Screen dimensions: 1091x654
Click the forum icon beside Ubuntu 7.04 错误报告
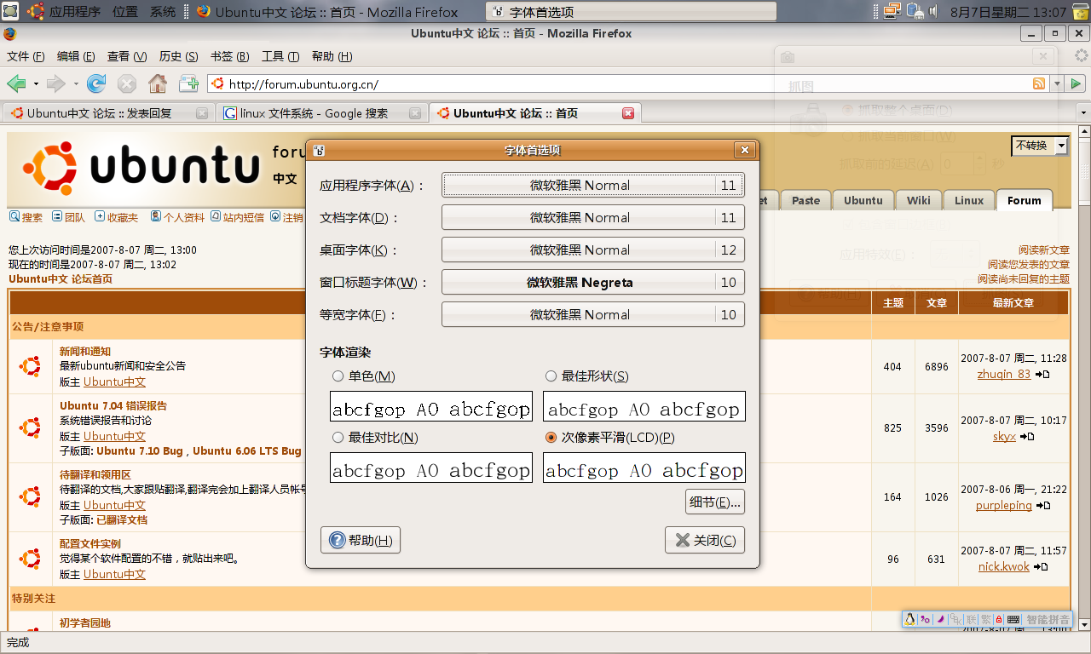[x=31, y=427]
